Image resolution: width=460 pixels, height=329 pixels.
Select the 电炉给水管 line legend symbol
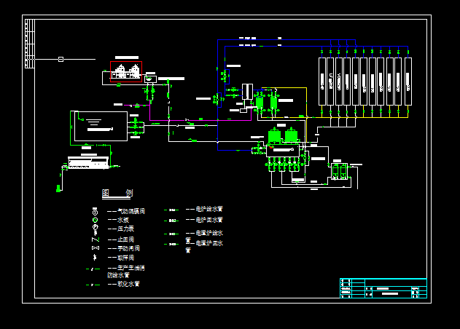pos(171,210)
